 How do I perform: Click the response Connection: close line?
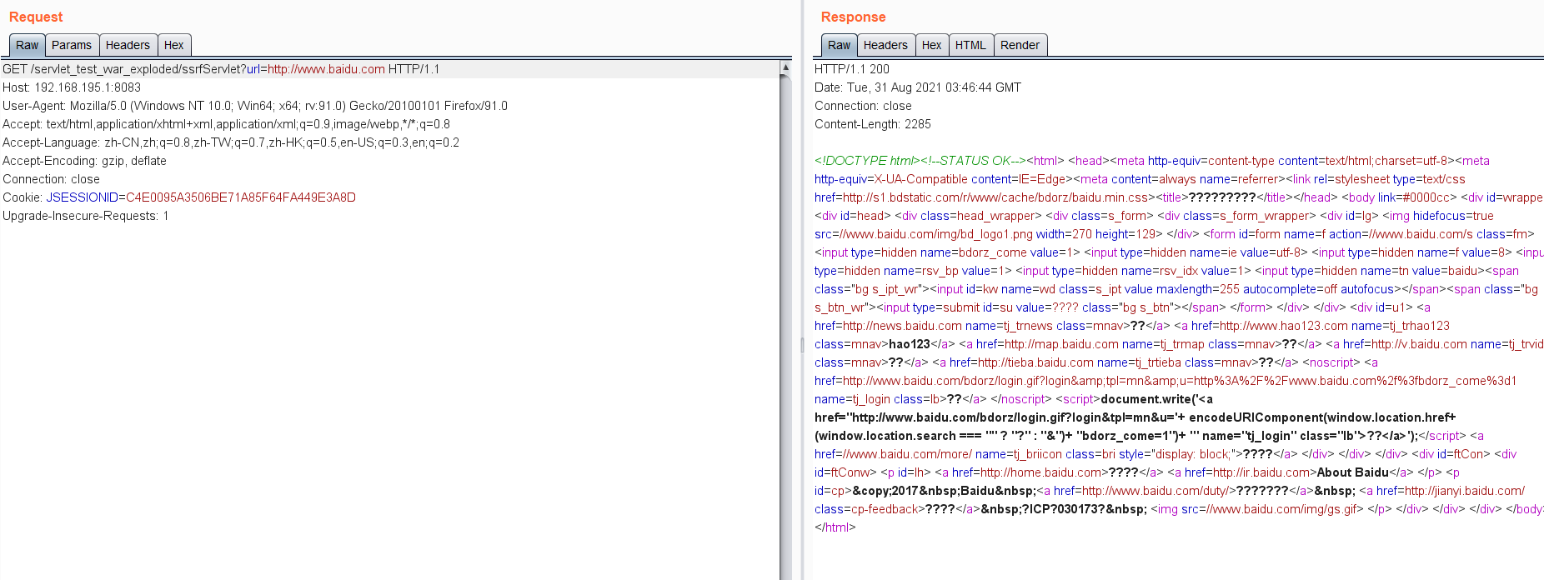(x=863, y=106)
